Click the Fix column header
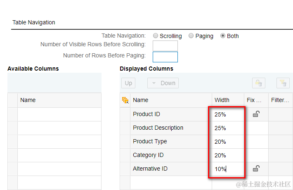 (254, 100)
